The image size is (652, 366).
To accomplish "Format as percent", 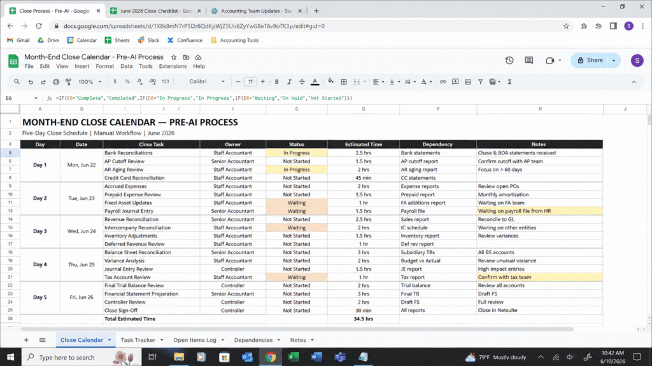I will click(x=127, y=82).
